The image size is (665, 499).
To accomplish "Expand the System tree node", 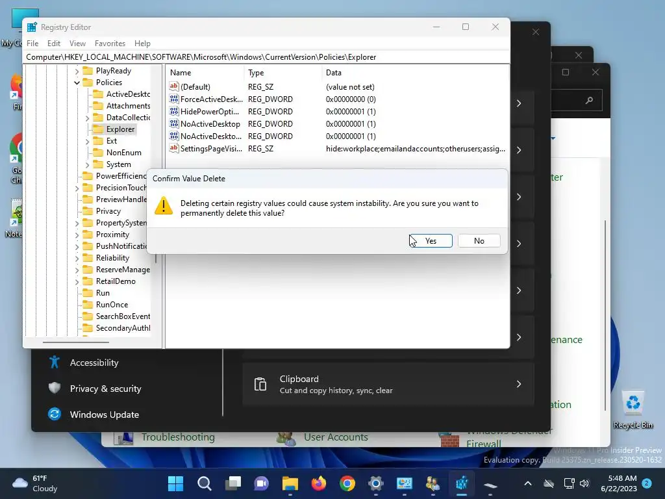I will (88, 164).
